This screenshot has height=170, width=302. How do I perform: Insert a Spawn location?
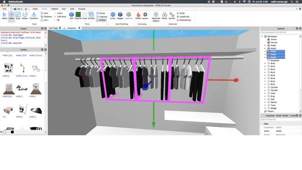(145, 16)
